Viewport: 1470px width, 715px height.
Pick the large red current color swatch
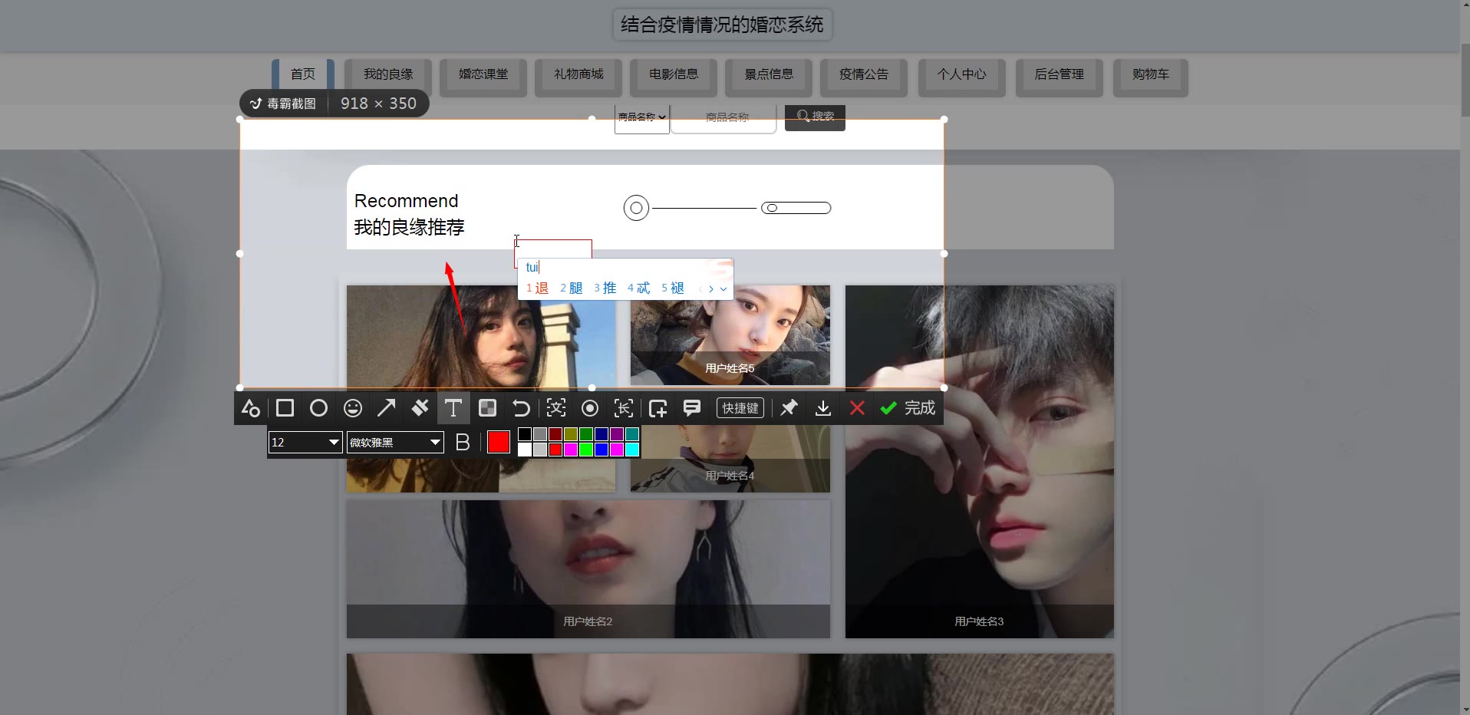click(x=499, y=443)
